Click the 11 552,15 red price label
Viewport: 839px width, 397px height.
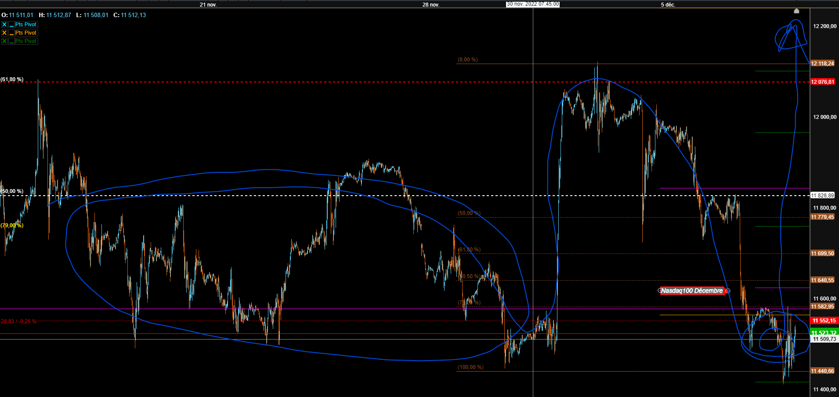(x=824, y=321)
